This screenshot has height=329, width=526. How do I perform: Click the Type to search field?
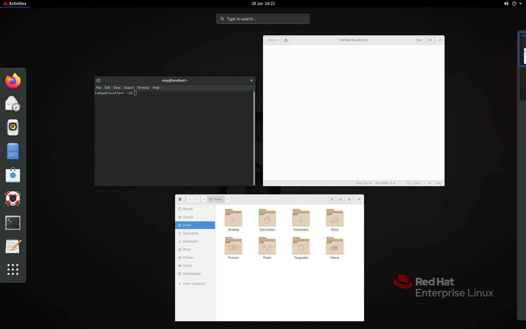pyautogui.click(x=263, y=19)
